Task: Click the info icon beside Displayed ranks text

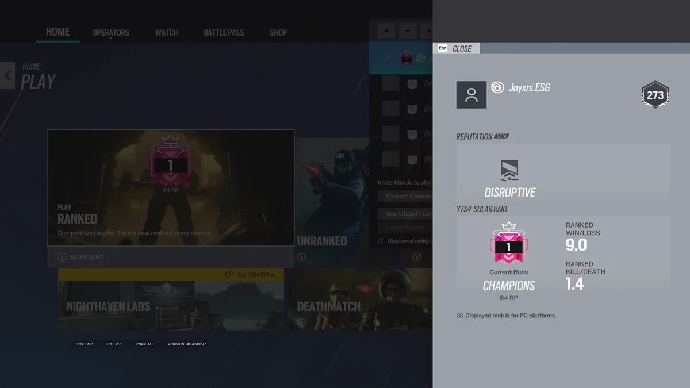Action: click(381, 241)
